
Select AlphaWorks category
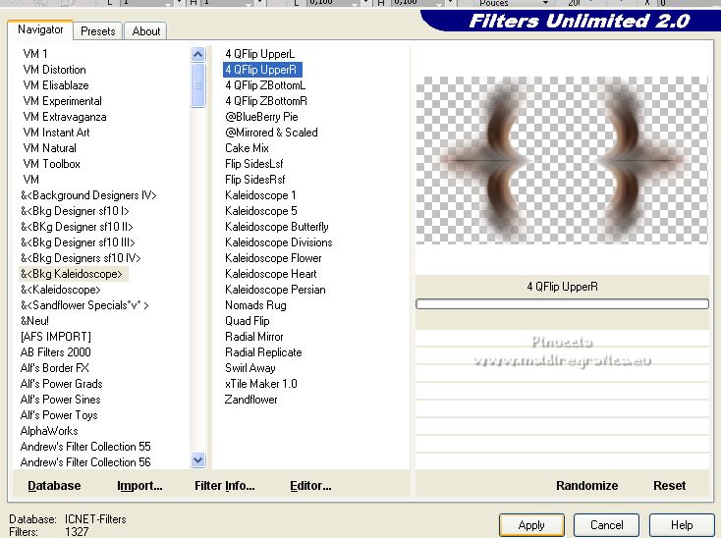[x=49, y=430]
